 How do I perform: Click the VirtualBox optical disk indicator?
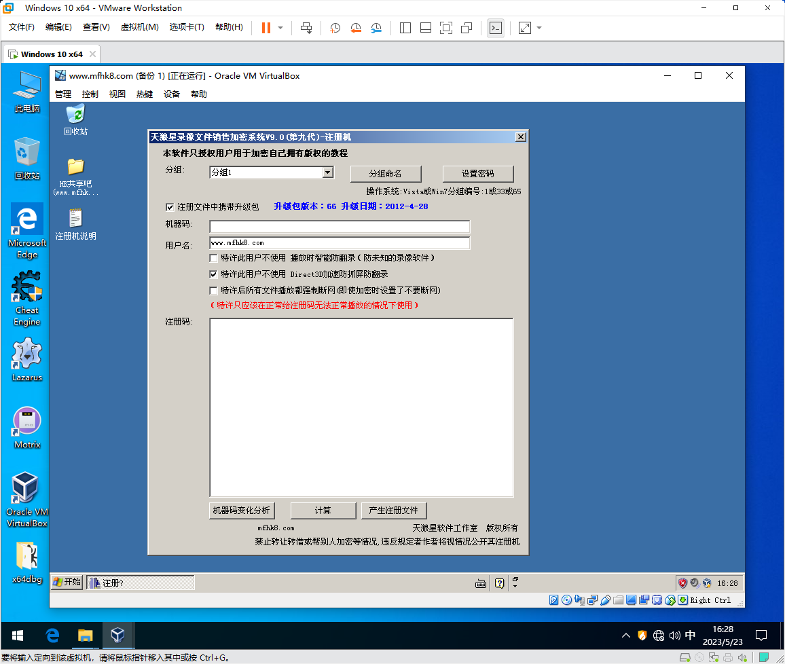(567, 600)
